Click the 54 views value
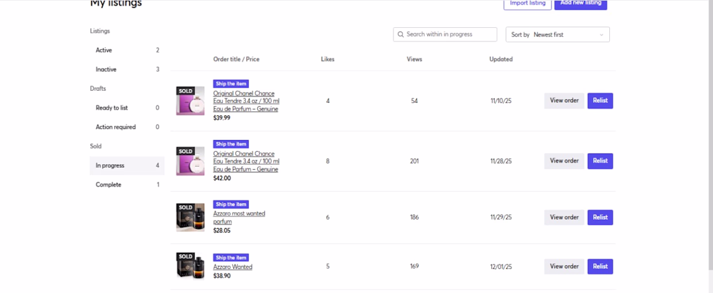 click(x=414, y=101)
